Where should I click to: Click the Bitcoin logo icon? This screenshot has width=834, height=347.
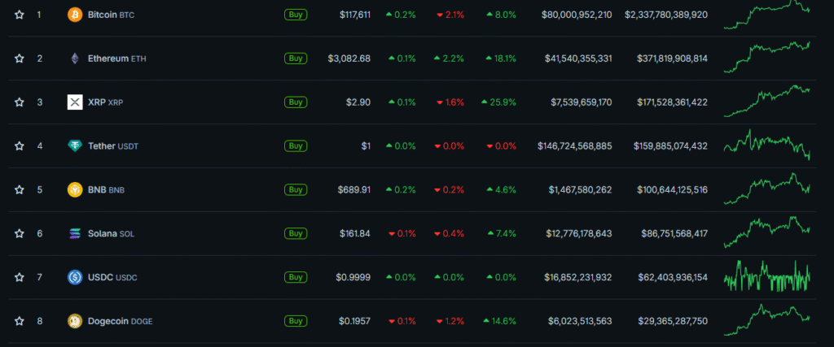click(x=75, y=15)
